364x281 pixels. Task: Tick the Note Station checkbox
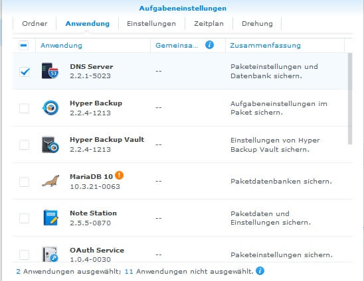click(24, 218)
